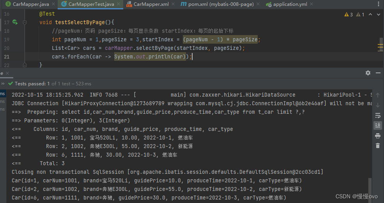The height and width of the screenshot is (203, 384).
Task: Click the Columns header console line
Action: click(122, 129)
